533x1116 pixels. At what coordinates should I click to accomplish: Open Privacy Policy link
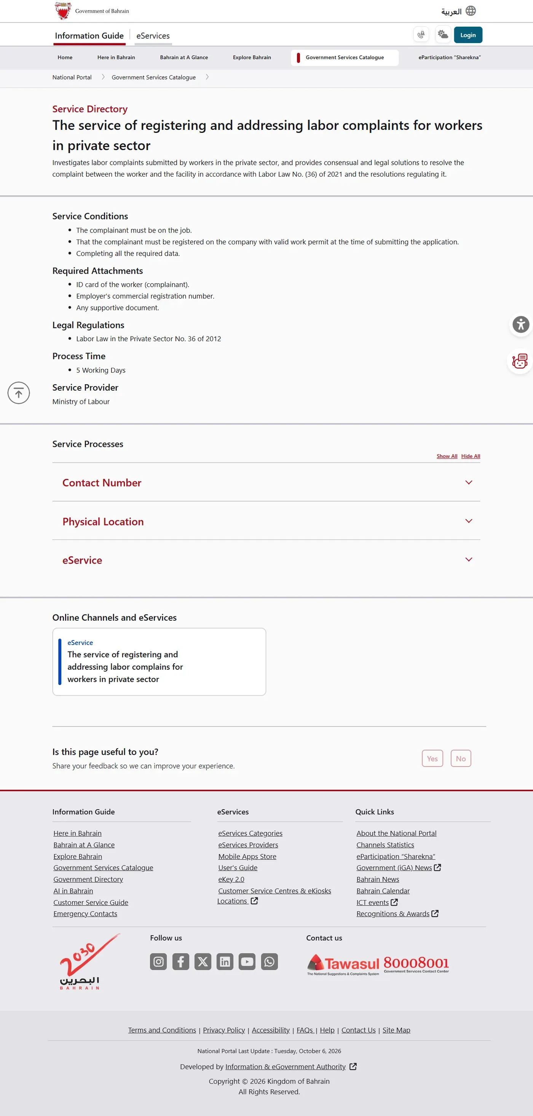click(223, 1030)
